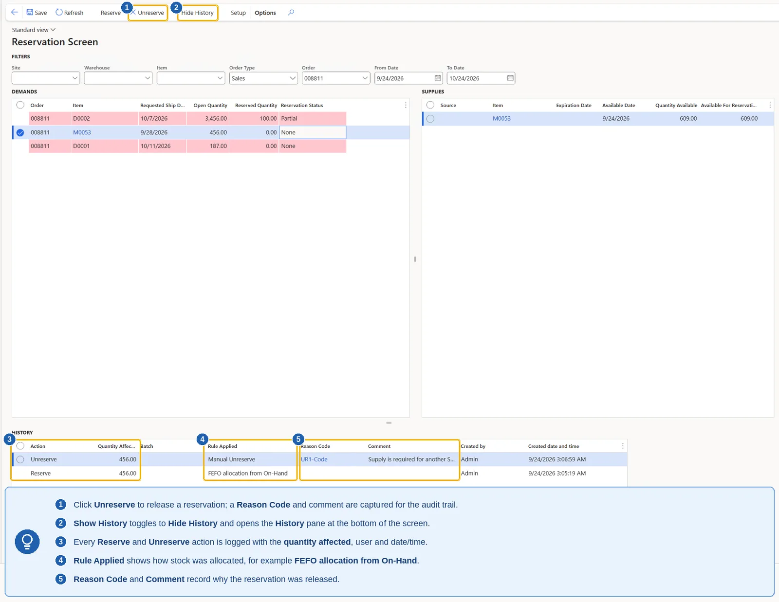This screenshot has height=602, width=779.
Task: Click the D0001 item cell in the Demands grid
Action: (x=105, y=146)
